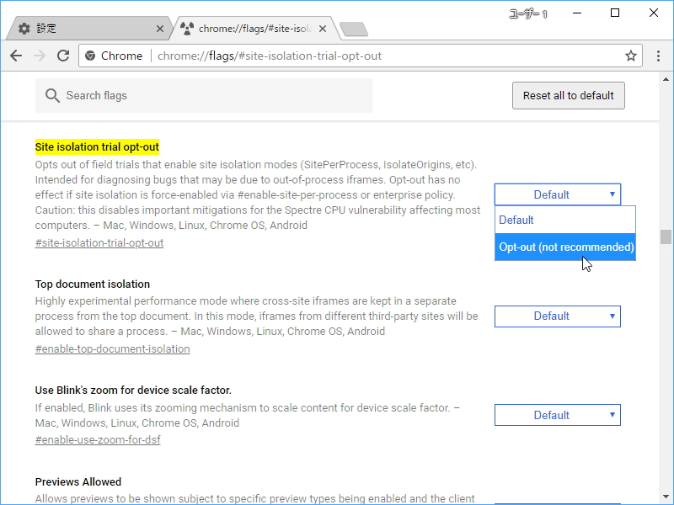Open the Top document isolation dropdown

pos(558,316)
